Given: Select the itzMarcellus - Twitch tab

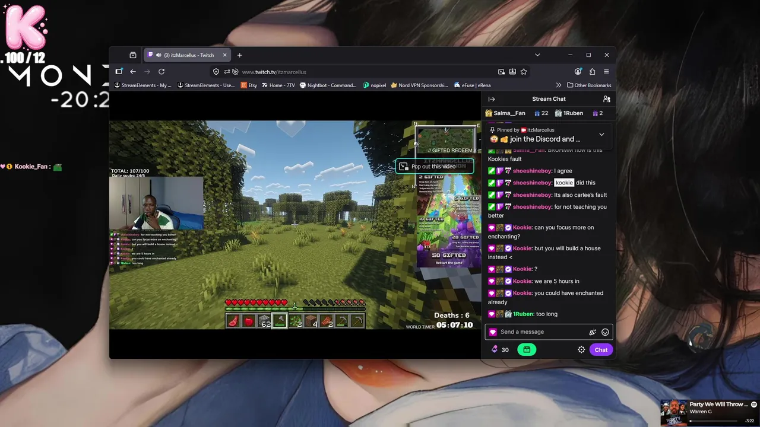Looking at the screenshot, I should pos(188,55).
